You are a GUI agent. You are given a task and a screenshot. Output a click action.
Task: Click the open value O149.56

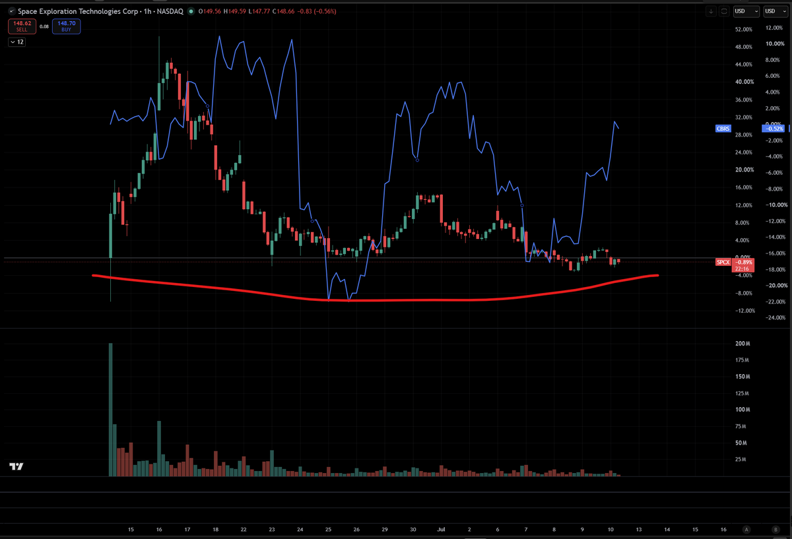[211, 11]
